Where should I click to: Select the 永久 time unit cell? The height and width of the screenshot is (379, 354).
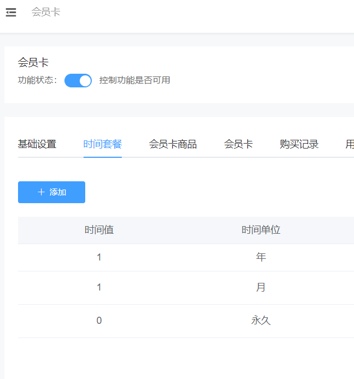click(261, 321)
